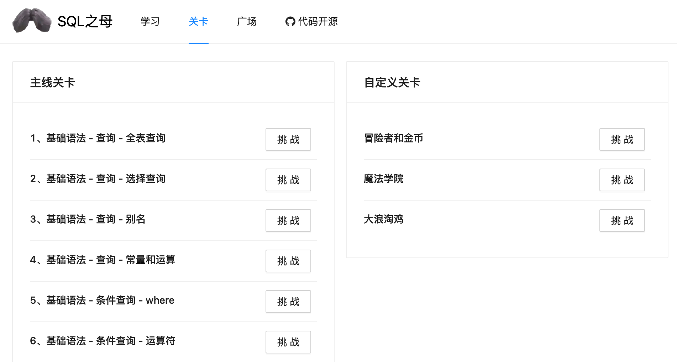Image resolution: width=677 pixels, height=362 pixels.
Task: Begin the 常量和运算 challenge
Action: click(x=288, y=261)
